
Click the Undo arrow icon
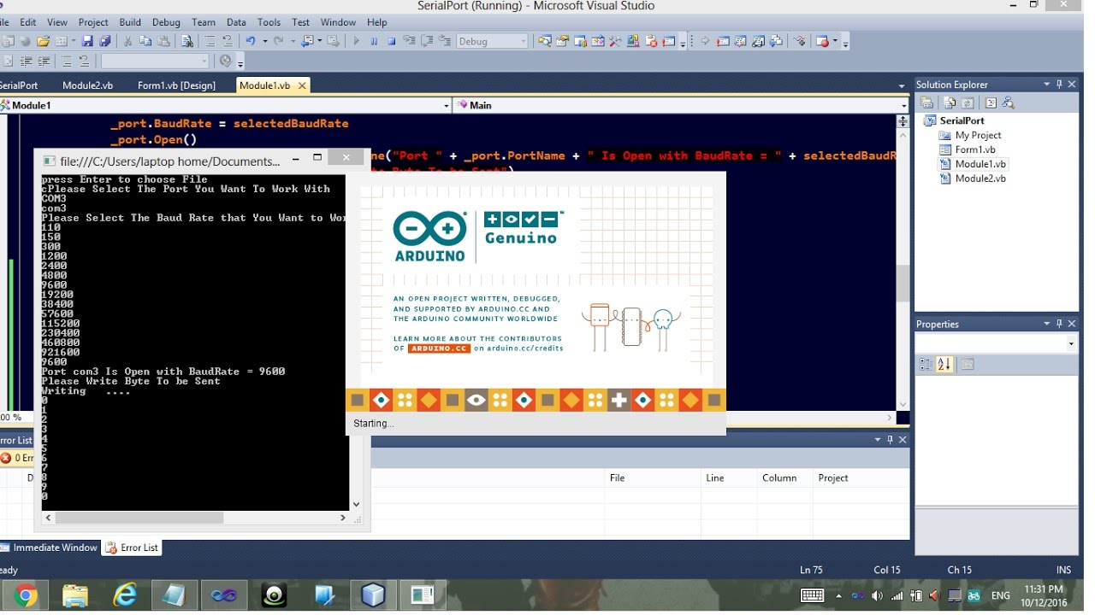click(x=251, y=41)
